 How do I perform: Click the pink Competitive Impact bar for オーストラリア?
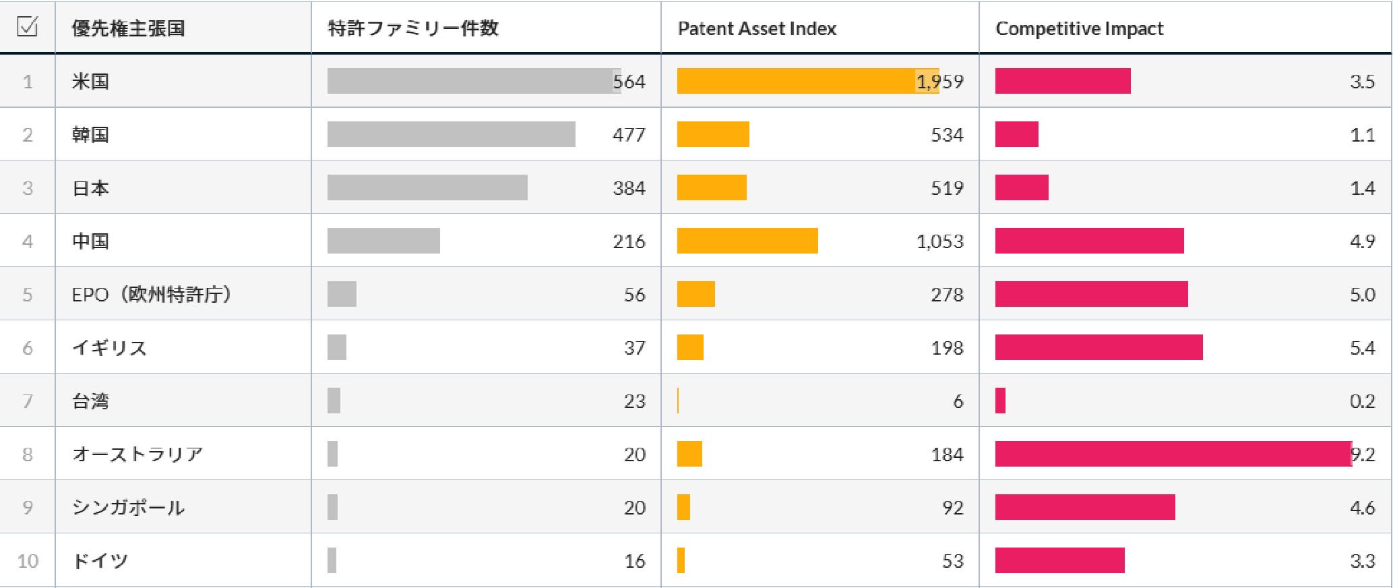coord(1173,454)
